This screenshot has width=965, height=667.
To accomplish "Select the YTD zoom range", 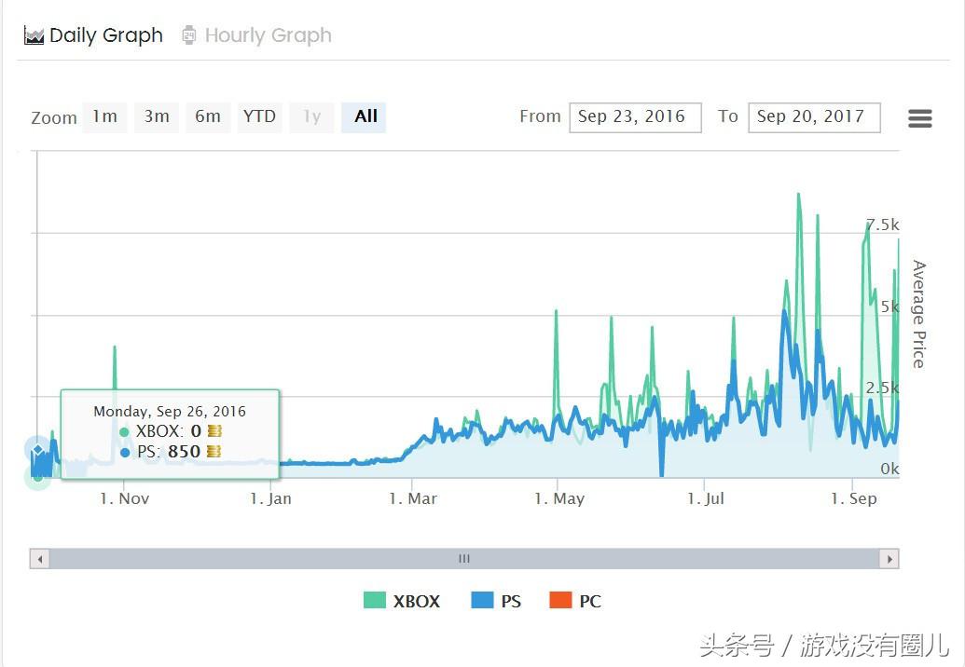I will tap(260, 117).
